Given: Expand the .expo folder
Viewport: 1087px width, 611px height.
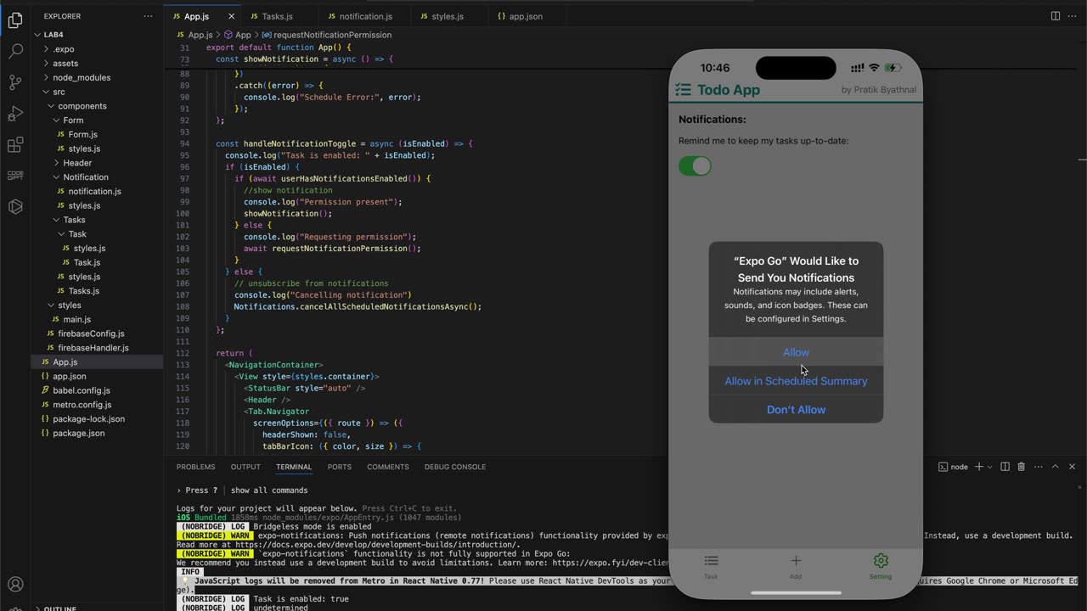Looking at the screenshot, I should pos(64,49).
